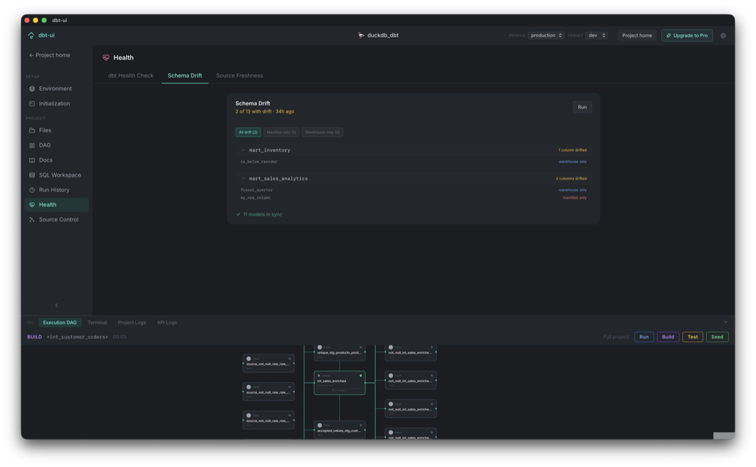
Task: Click the back arrow beside Project home
Action: point(31,55)
